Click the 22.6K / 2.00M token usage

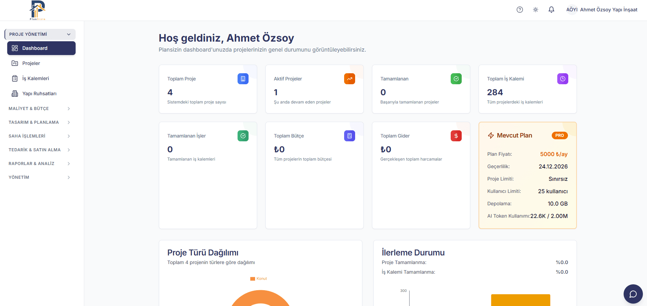[549, 216]
